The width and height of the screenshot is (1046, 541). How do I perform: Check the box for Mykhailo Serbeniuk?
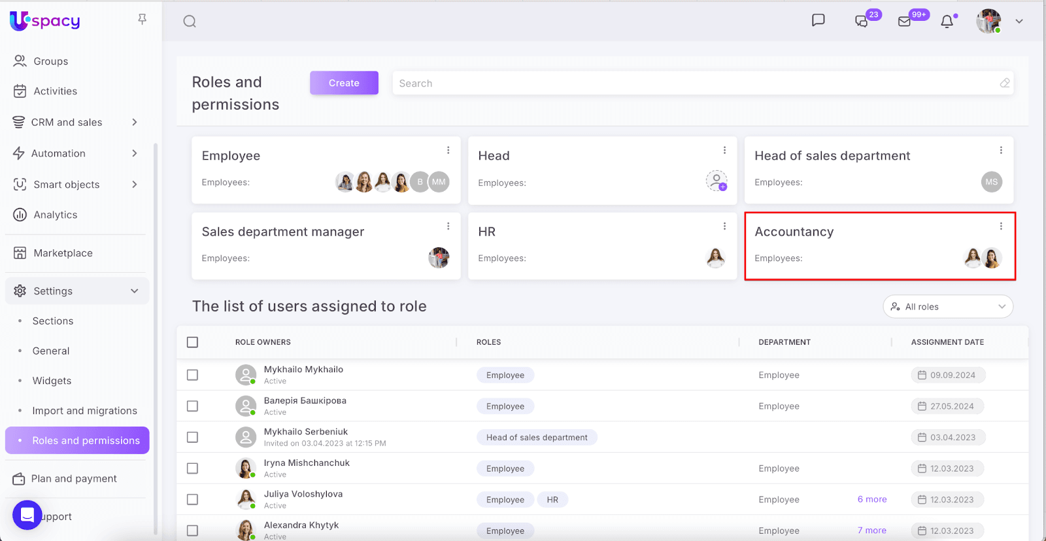point(192,437)
